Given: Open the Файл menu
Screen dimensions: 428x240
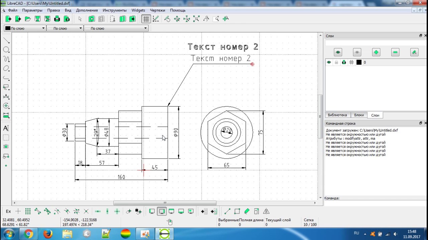Looking at the screenshot, I should 13,10.
